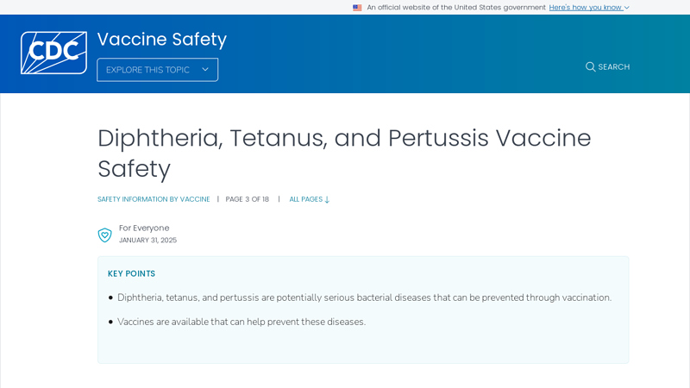This screenshot has width=690, height=388.
Task: Click the CDC logo
Action: pyautogui.click(x=53, y=53)
